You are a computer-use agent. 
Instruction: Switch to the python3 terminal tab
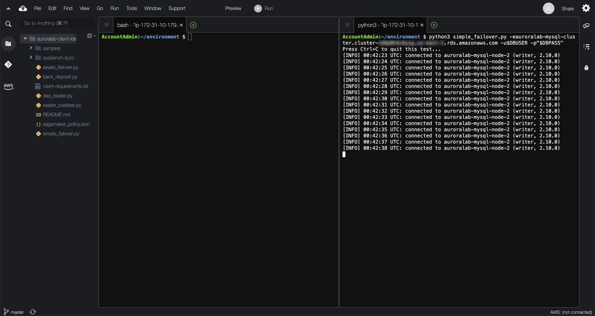coord(388,25)
